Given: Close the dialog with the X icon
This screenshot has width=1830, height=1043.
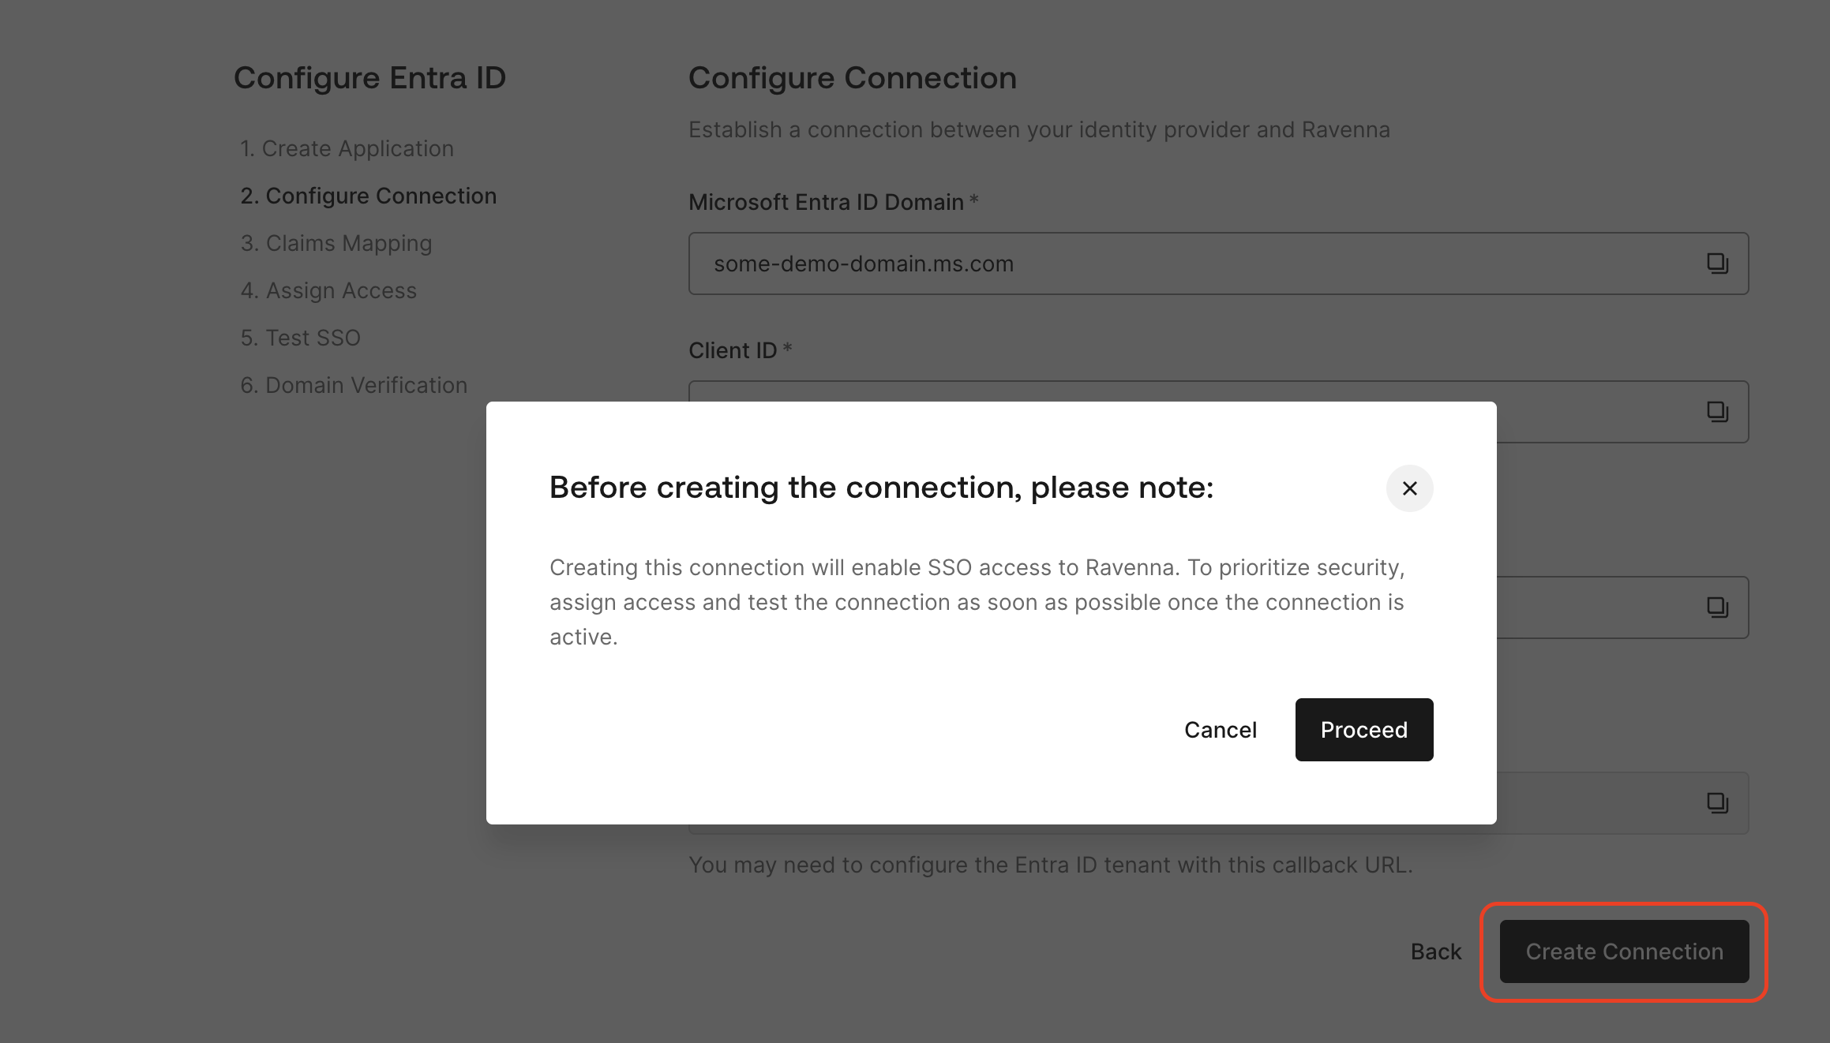Looking at the screenshot, I should [x=1409, y=488].
